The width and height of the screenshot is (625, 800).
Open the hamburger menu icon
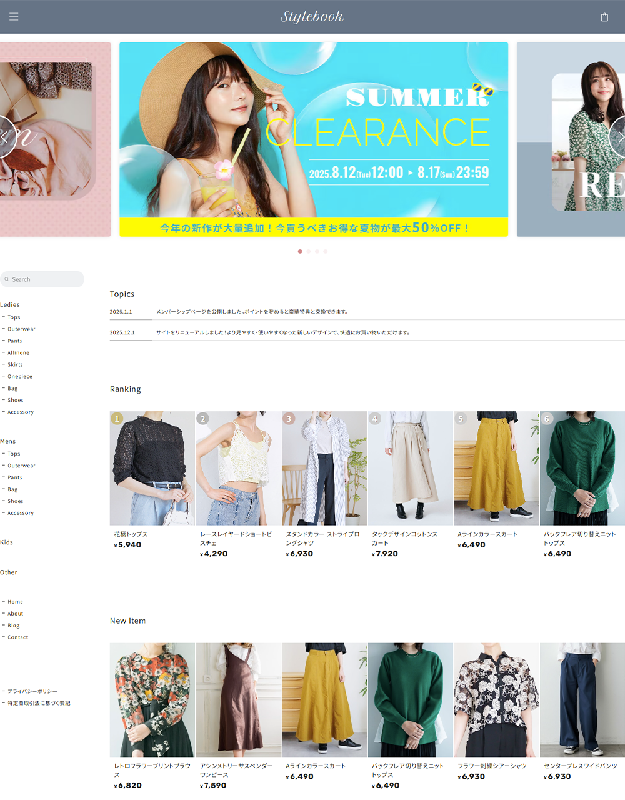[x=14, y=17]
